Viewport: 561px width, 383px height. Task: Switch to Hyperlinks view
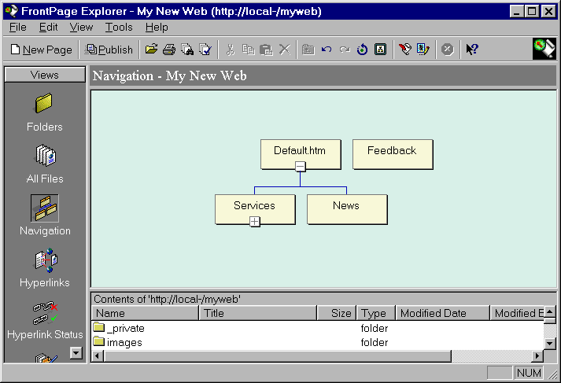click(x=45, y=267)
